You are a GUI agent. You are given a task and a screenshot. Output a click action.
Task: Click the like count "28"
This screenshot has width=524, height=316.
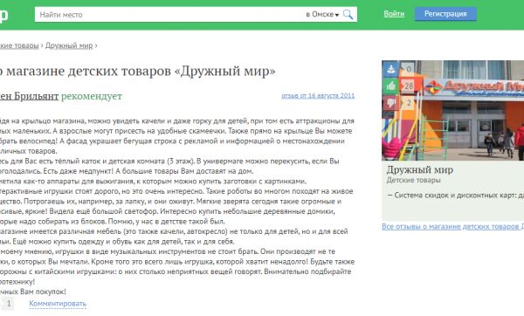pos(409,86)
